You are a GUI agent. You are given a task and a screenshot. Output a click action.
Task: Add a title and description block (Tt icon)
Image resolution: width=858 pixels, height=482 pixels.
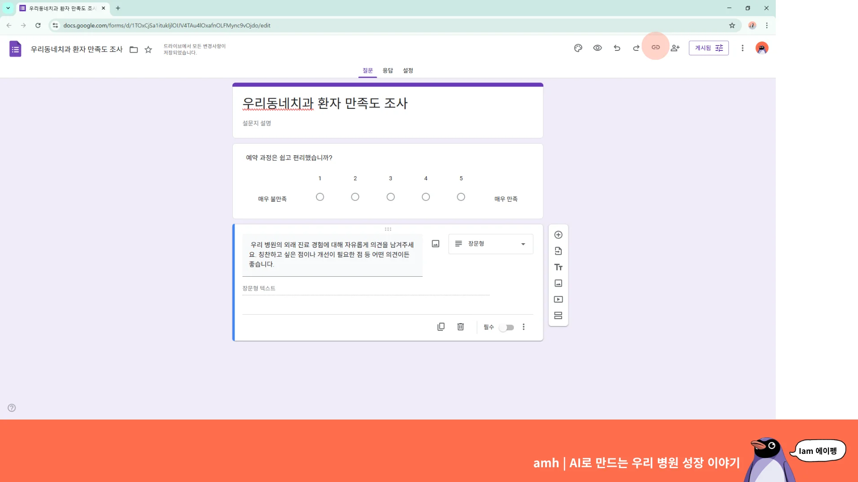[x=558, y=267]
